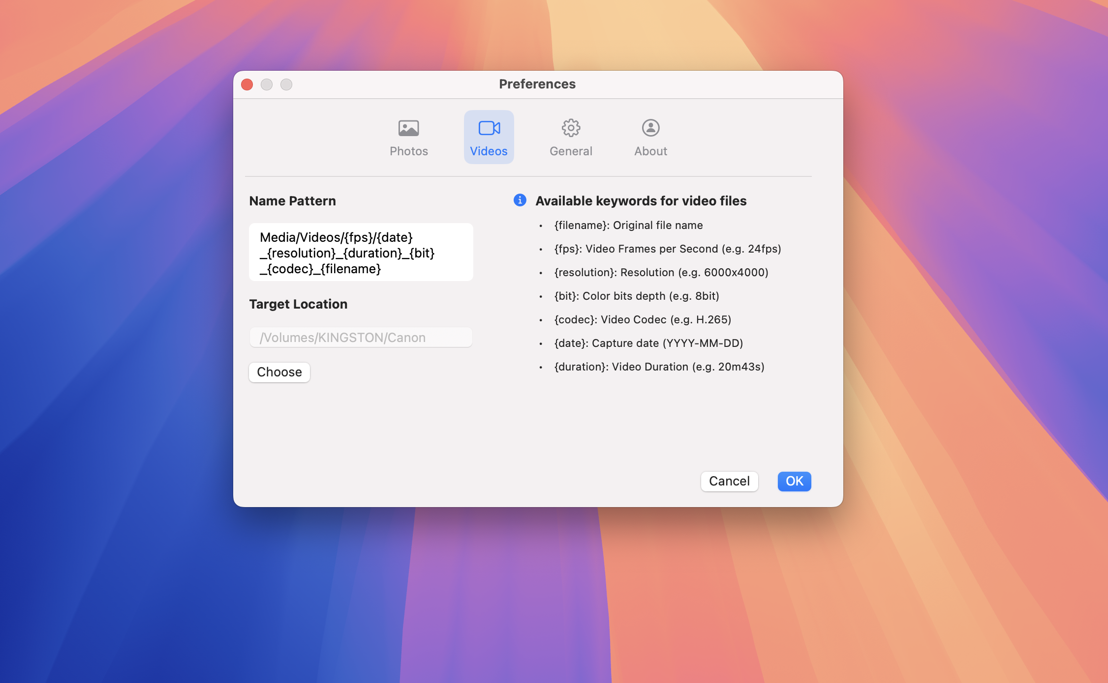Click the blue info icon next to keywords heading
The image size is (1108, 683).
coord(520,200)
